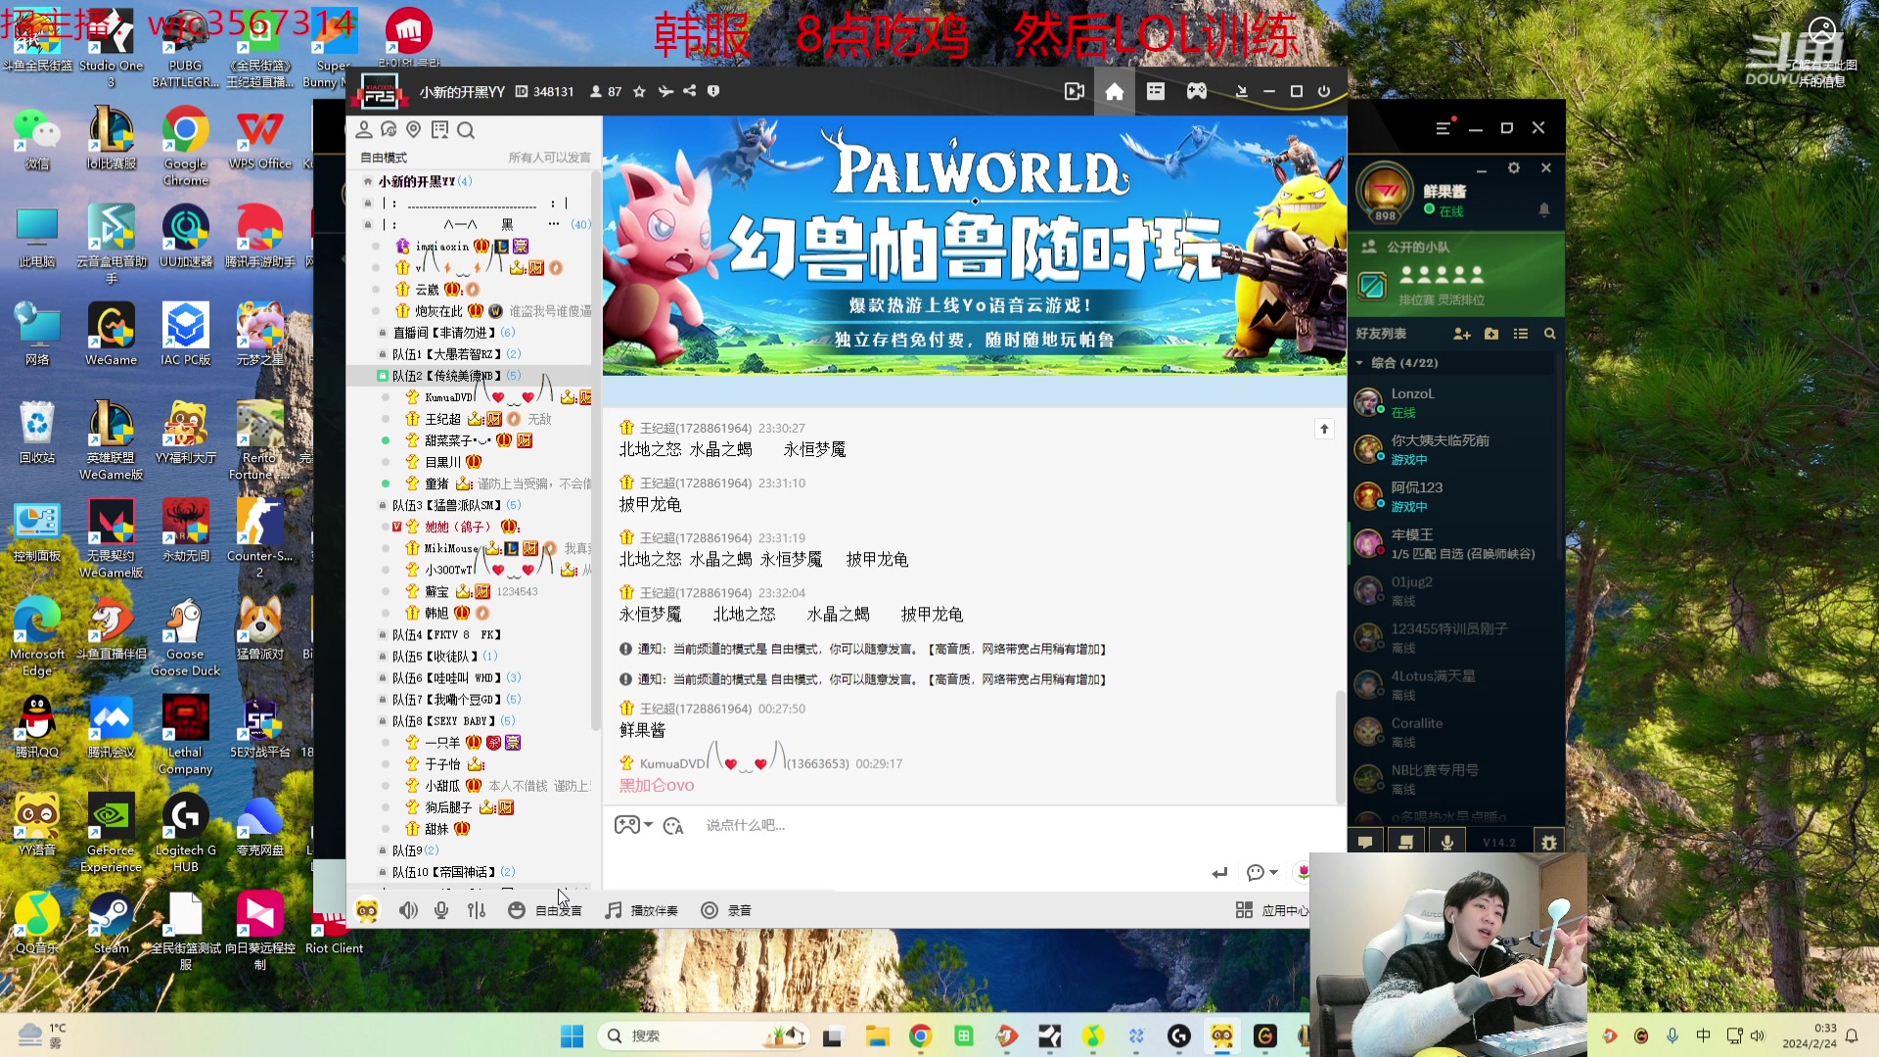Open game emoji dropdown in chat input

tap(633, 825)
